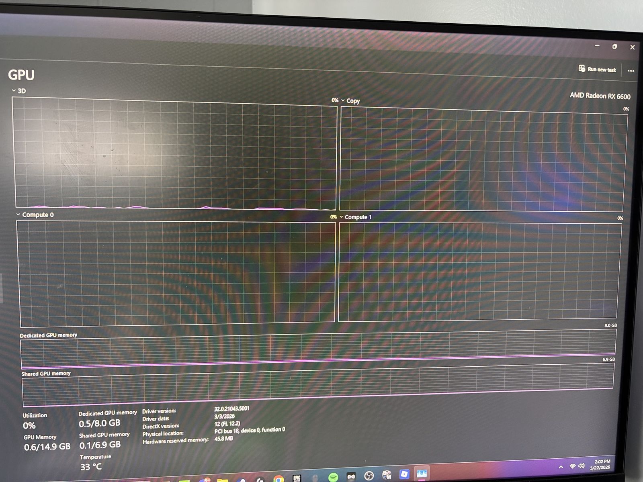
Task: Open the clock and date flyout
Action: tap(601, 464)
